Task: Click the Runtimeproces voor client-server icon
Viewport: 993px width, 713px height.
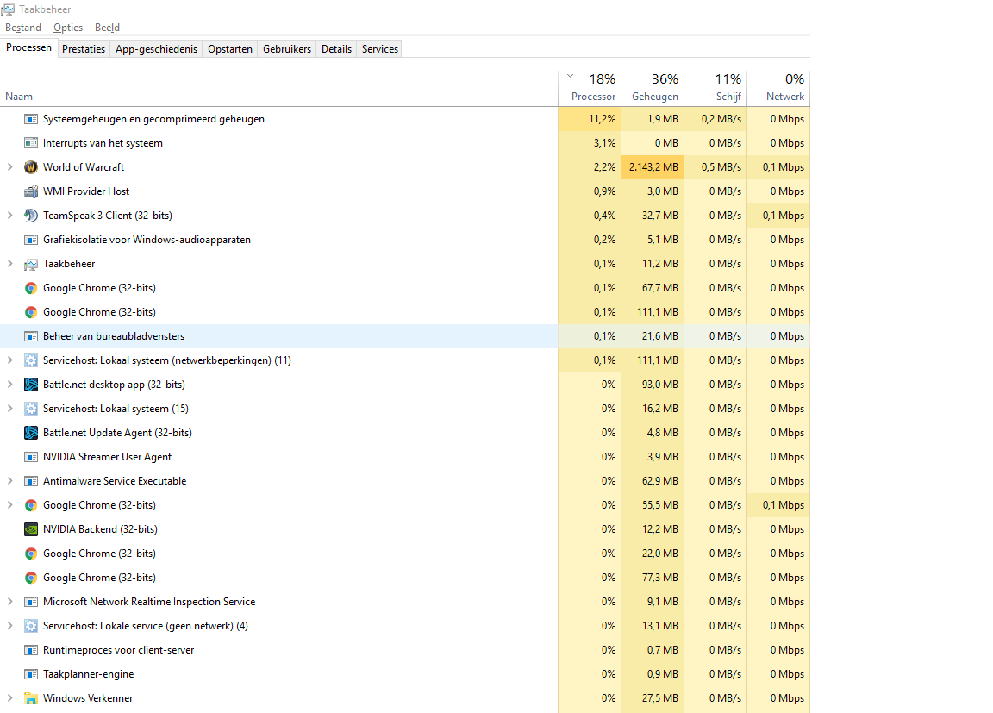Action: pos(30,650)
